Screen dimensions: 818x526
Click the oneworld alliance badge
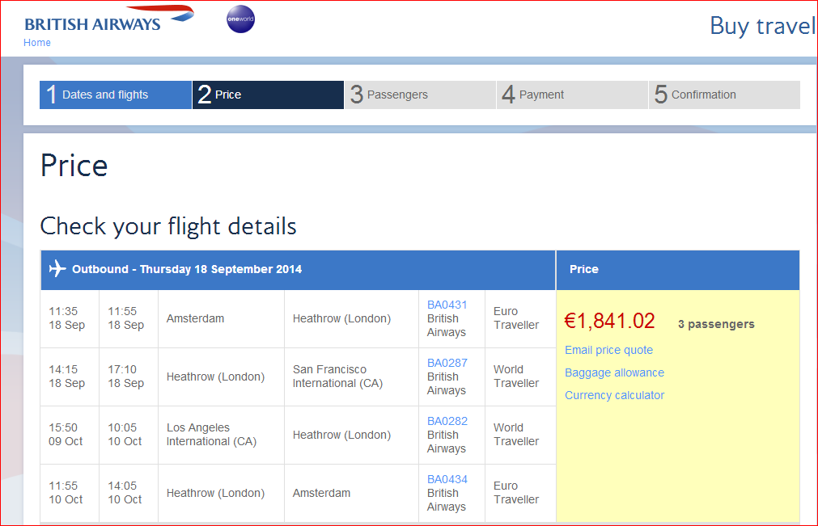tap(240, 19)
